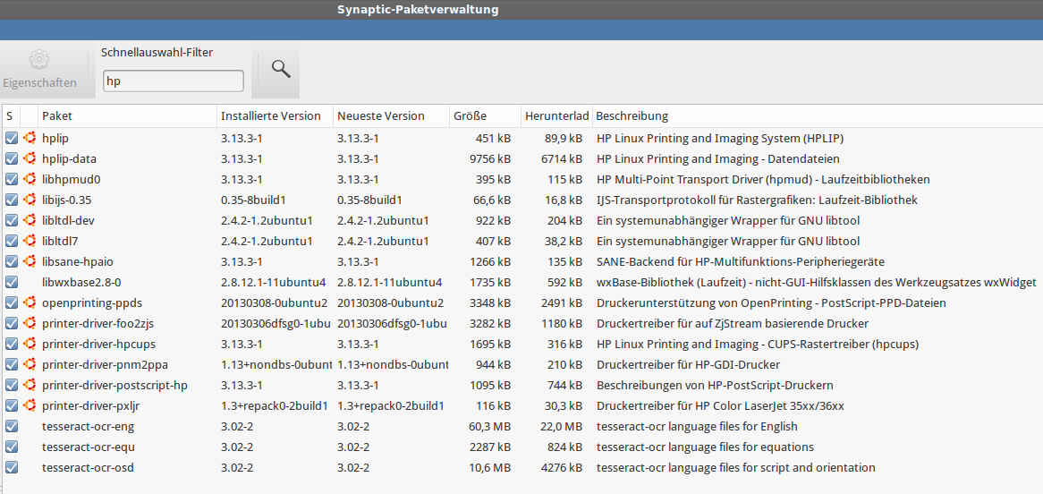Image resolution: width=1043 pixels, height=494 pixels.
Task: Click Ubuntu logo icon beside libltdl-dev
Action: (30, 220)
